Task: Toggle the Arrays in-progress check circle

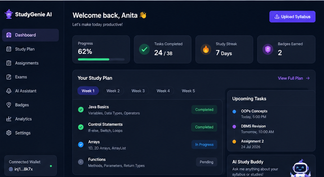Action: [81, 145]
